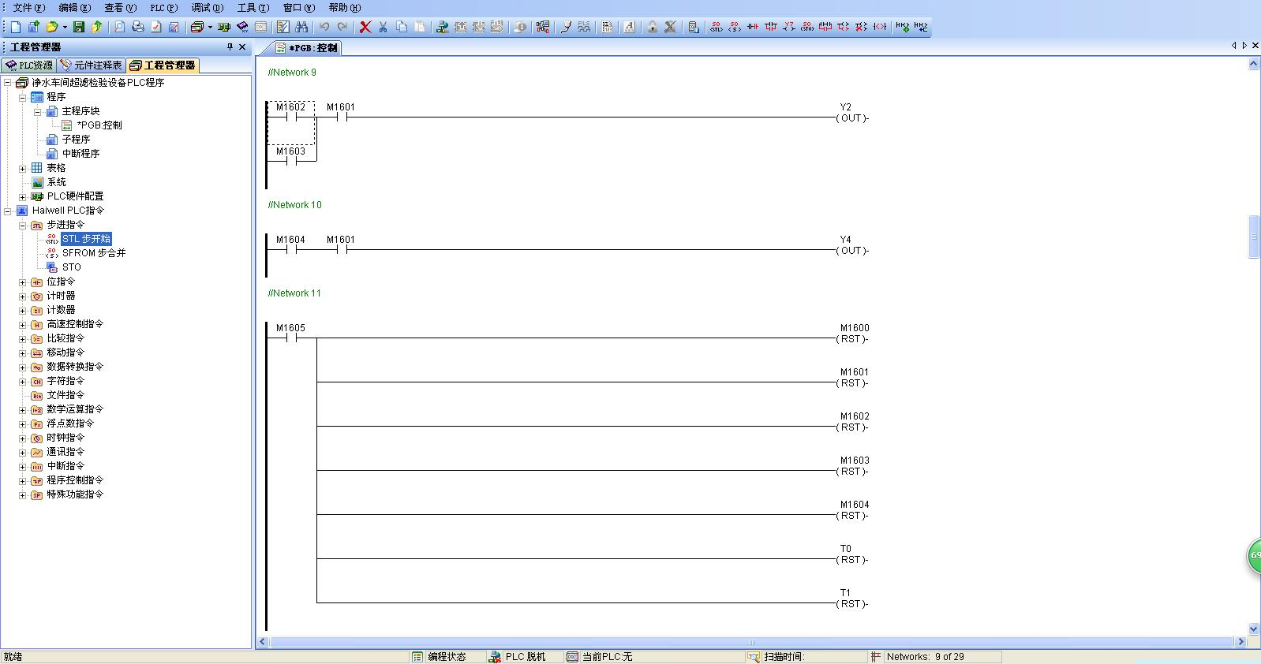The width and height of the screenshot is (1261, 664).
Task: Click the Print Preview magnifier icon
Action: pos(119,27)
